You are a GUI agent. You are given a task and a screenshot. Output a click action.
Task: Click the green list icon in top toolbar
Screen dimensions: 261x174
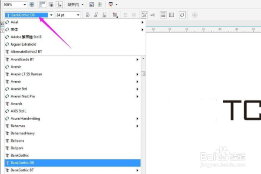coord(100,4)
